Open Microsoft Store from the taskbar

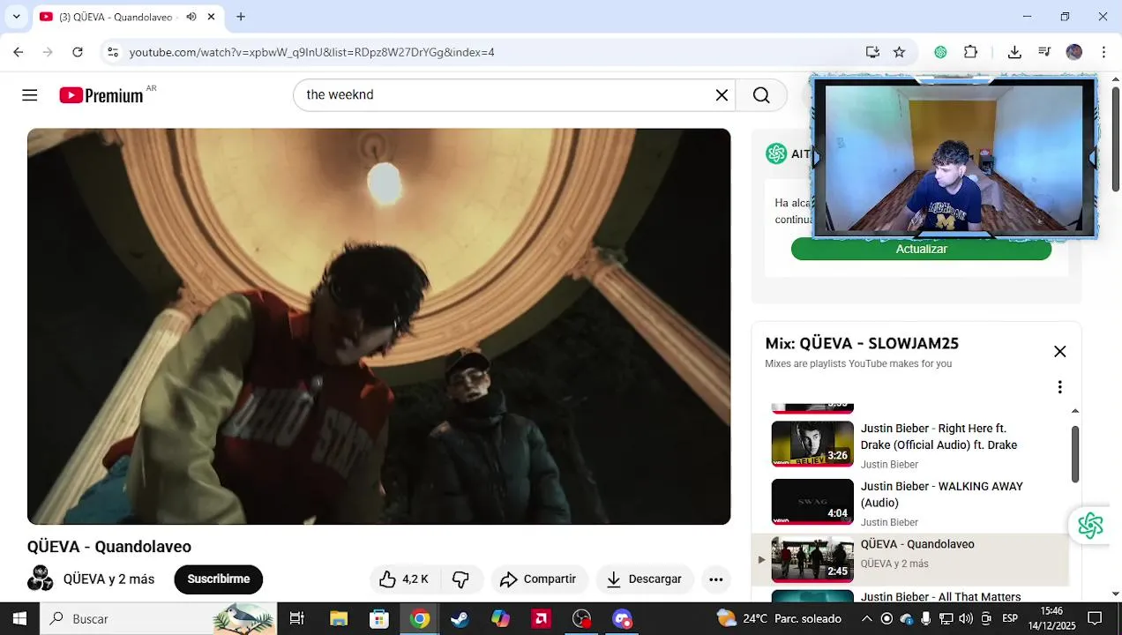click(379, 619)
